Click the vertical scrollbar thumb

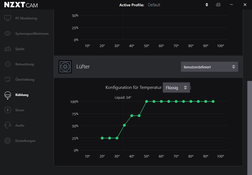coord(250,128)
